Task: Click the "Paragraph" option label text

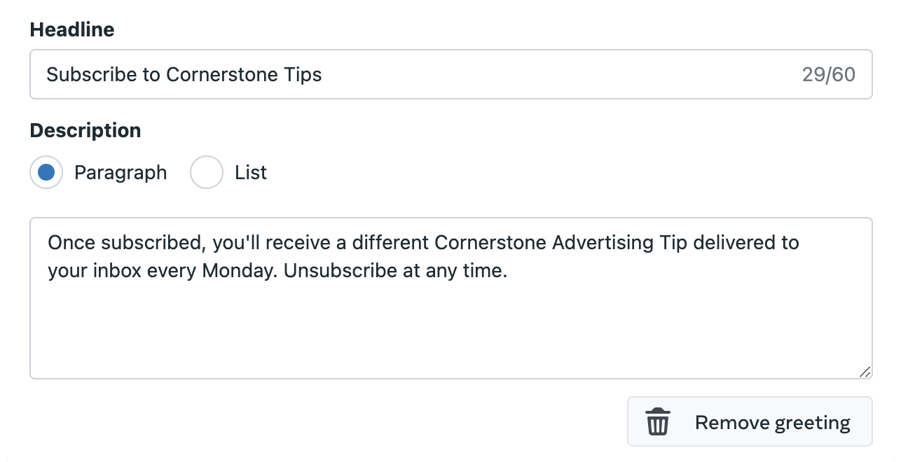Action: (x=121, y=173)
